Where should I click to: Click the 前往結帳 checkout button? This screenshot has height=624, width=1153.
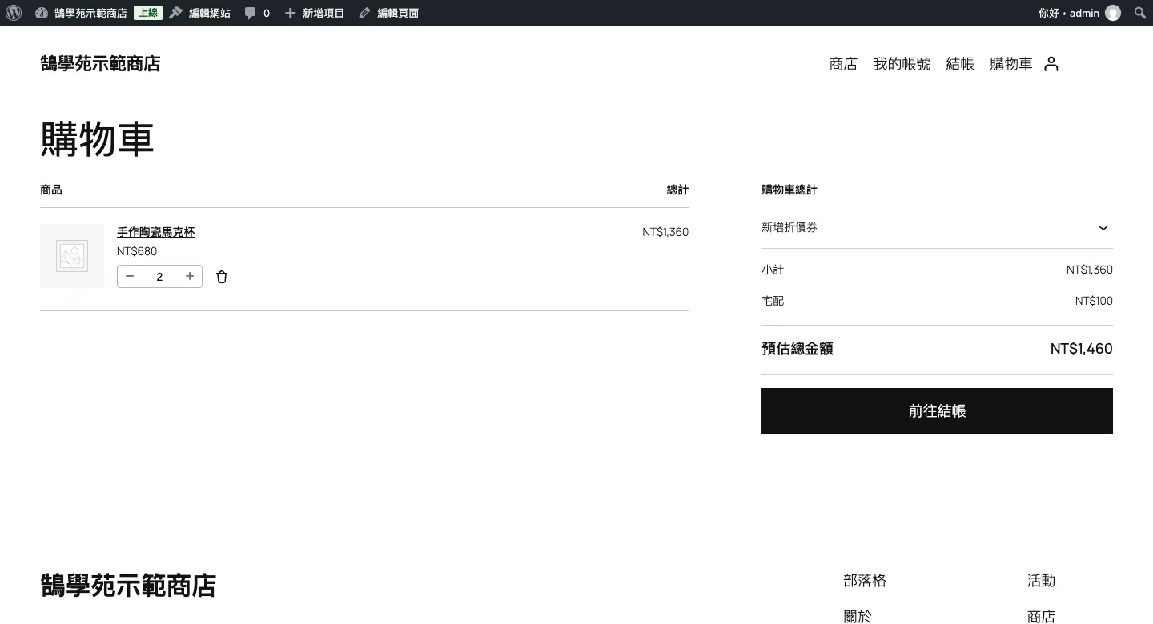coord(937,411)
